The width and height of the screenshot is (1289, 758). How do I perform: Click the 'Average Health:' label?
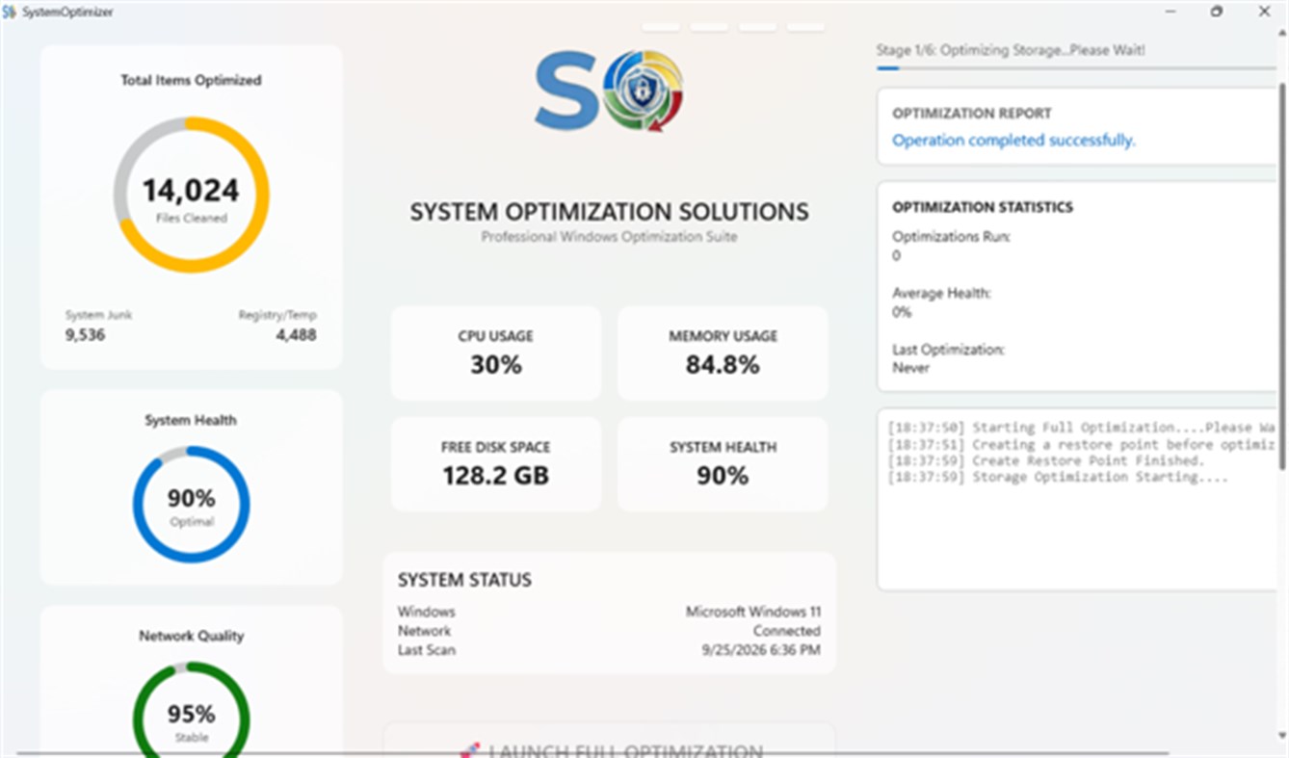941,293
